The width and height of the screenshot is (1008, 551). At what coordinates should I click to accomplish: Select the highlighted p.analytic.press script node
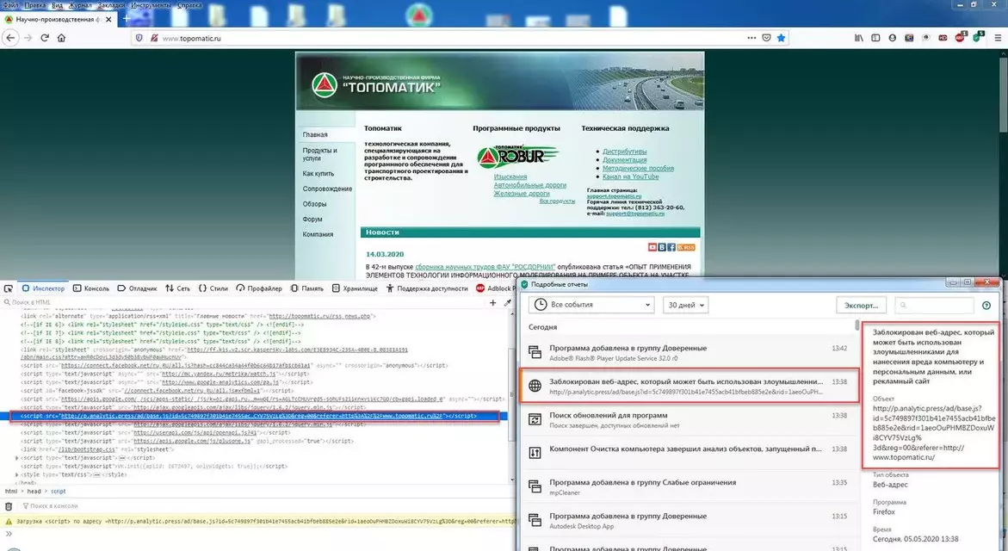click(x=255, y=416)
